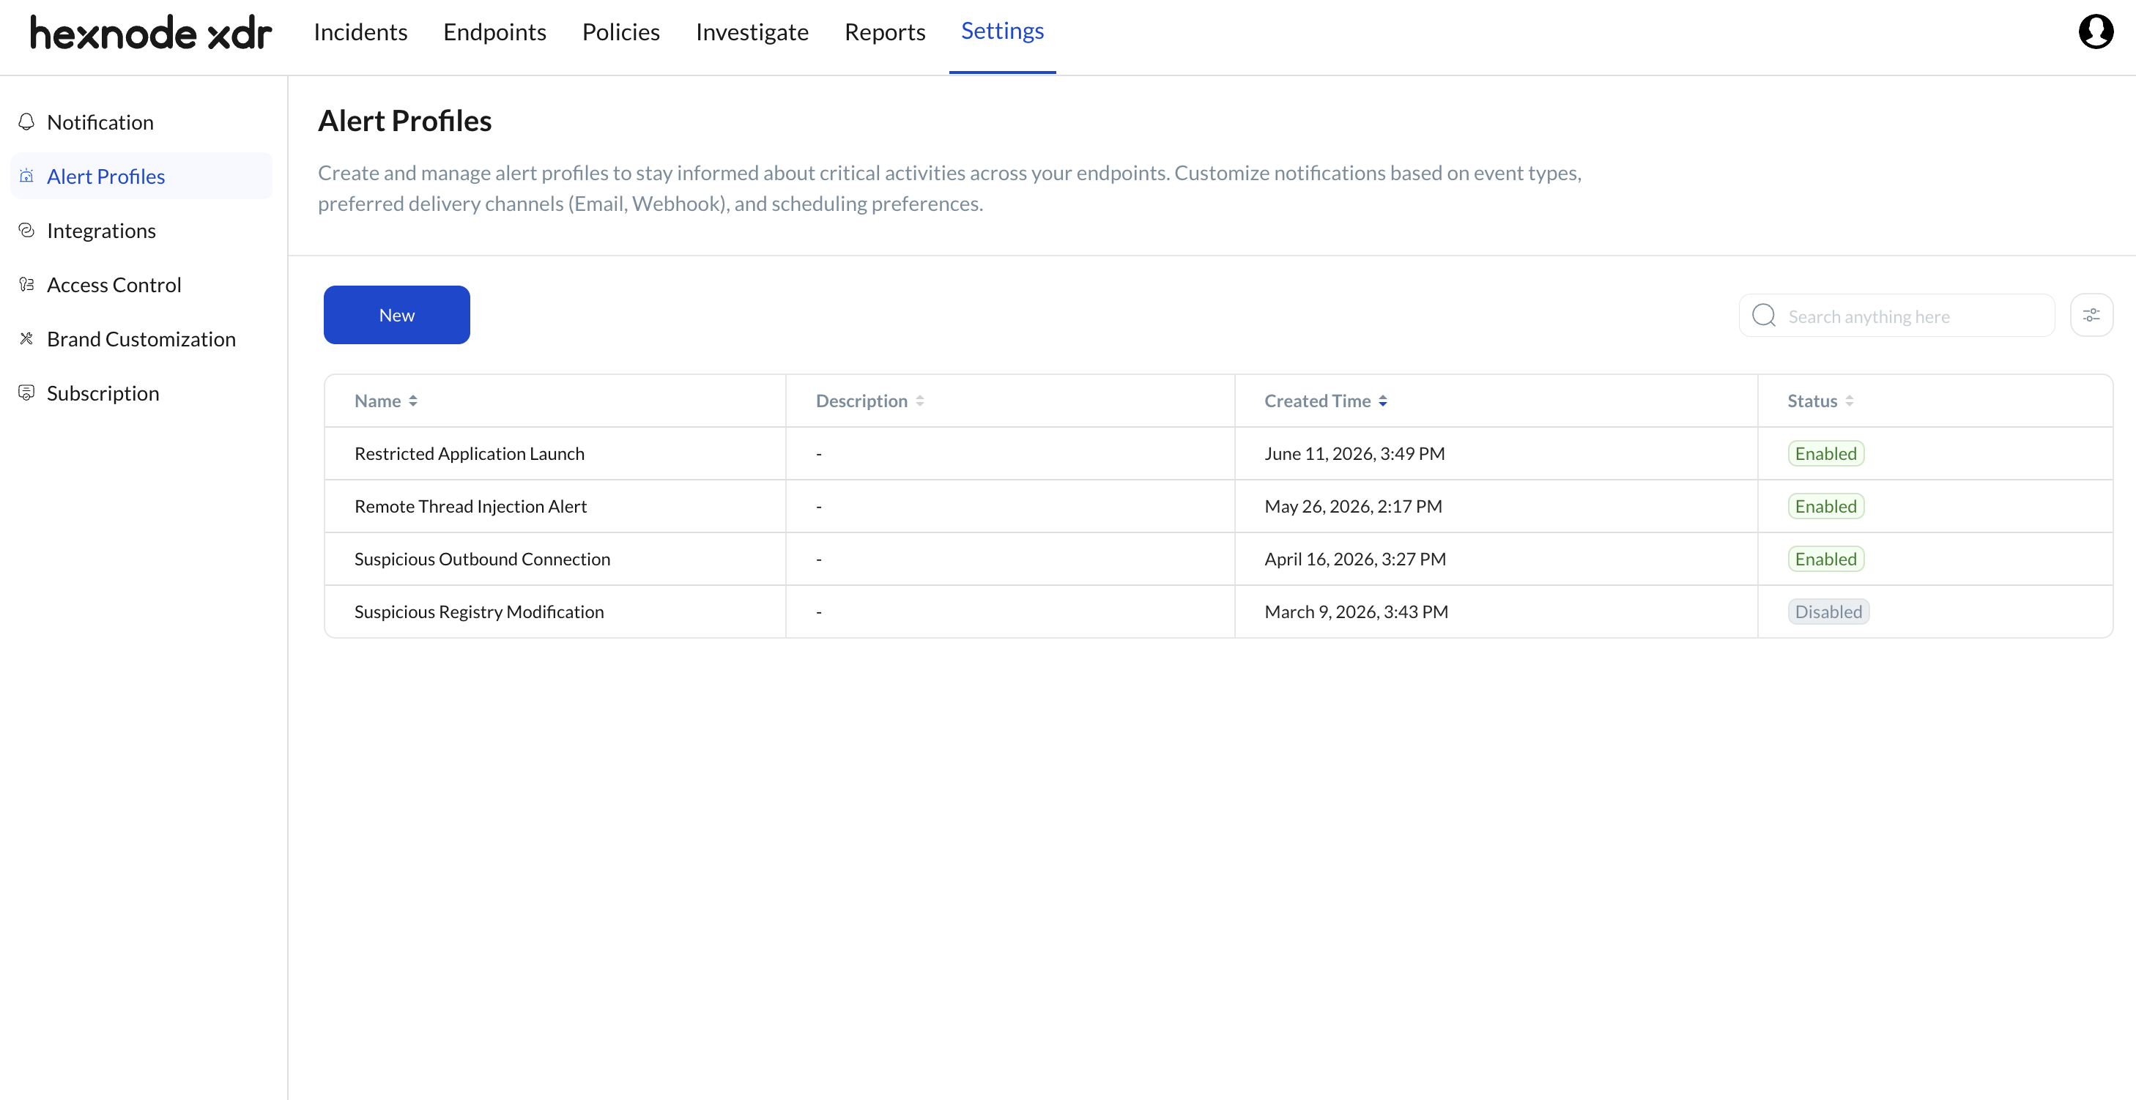Click the hexnode xdr logo

150,32
